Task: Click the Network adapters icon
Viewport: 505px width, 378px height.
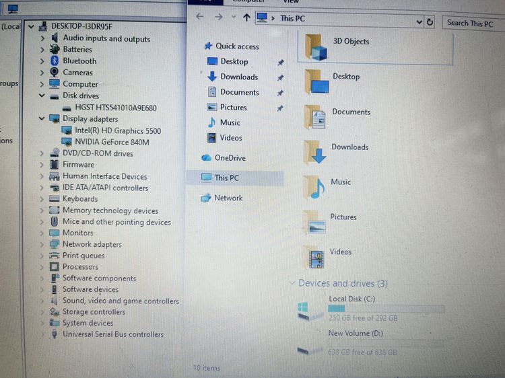Action: point(54,244)
